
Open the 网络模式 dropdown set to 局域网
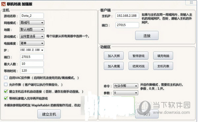[32, 23]
